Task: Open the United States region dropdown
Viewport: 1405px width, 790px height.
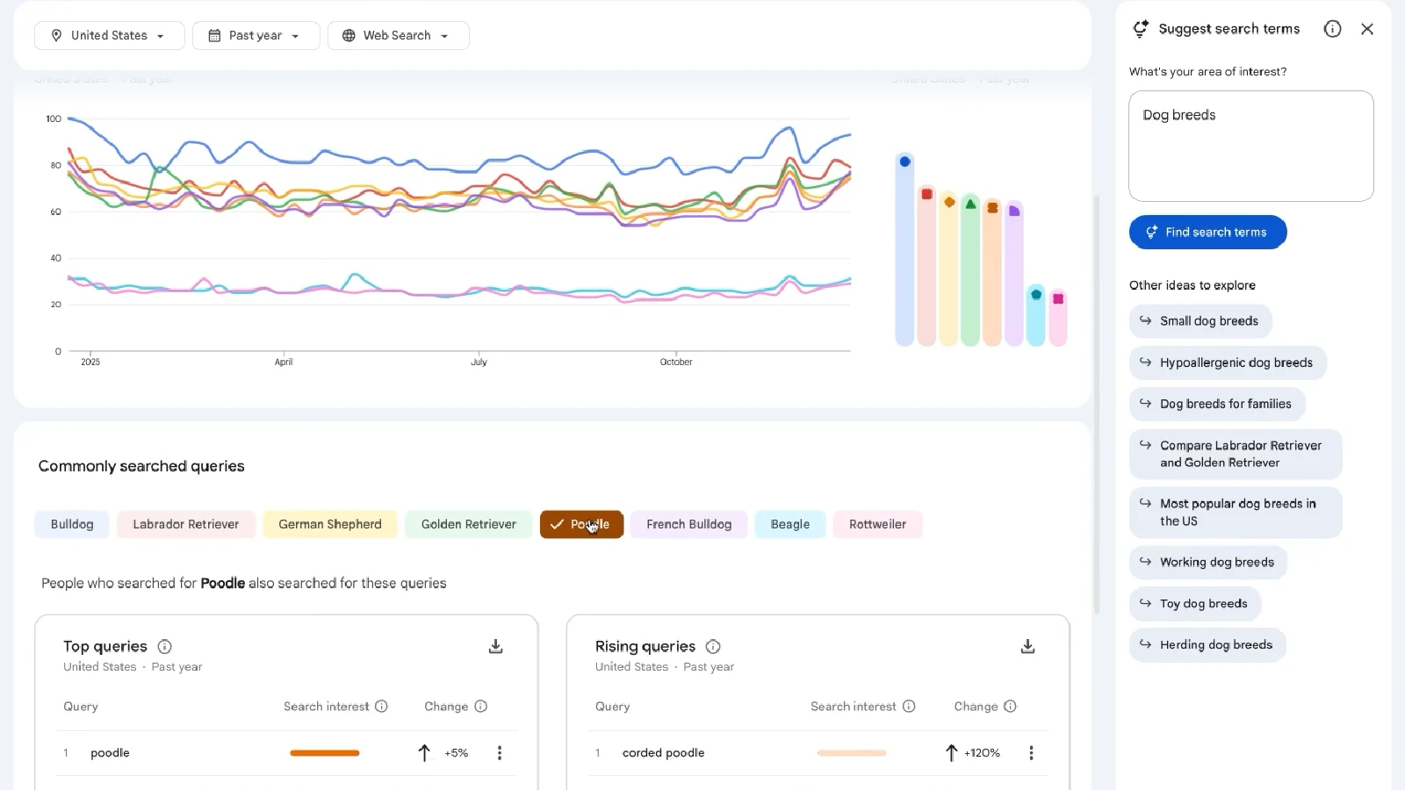Action: point(109,36)
